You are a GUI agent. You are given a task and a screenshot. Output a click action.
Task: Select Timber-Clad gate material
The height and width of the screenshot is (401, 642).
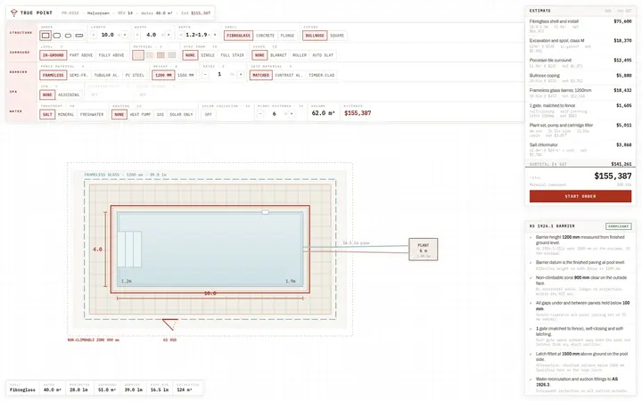pos(322,75)
